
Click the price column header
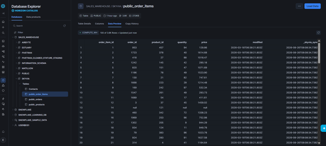click(x=204, y=42)
